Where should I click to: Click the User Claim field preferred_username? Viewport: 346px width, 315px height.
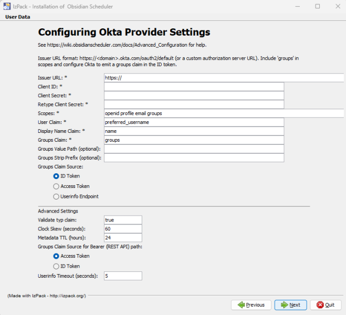tap(194, 122)
